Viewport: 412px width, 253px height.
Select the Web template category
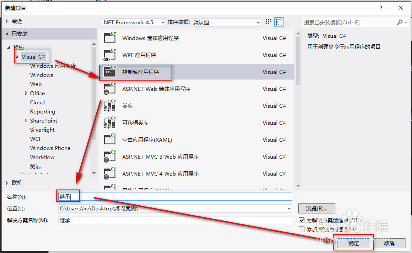tap(36, 84)
